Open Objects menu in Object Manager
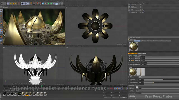The height and width of the screenshot is (100, 179). tap(140, 3)
